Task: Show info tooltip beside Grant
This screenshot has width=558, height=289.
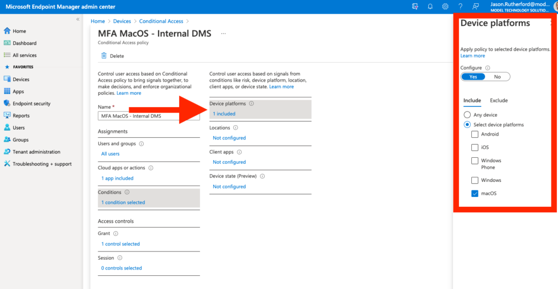Action: (116, 233)
